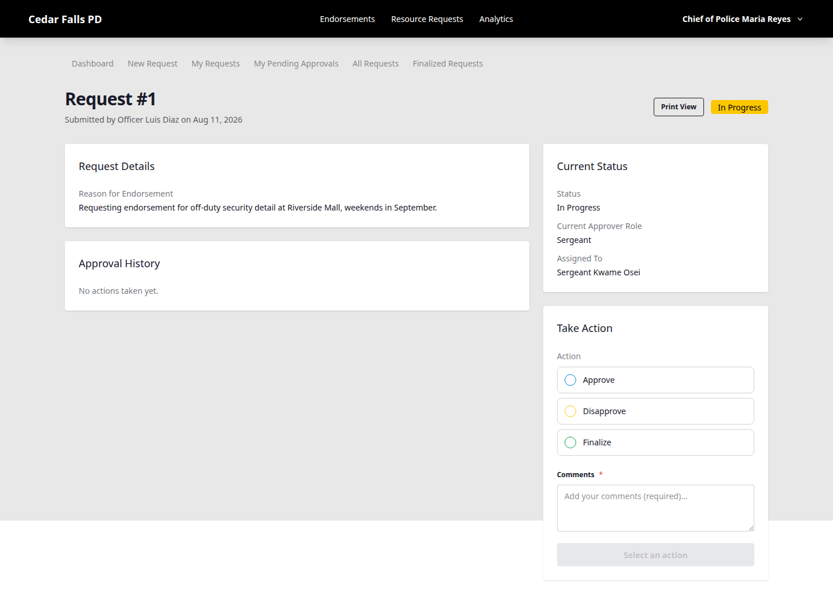
Task: Open the Resource Requests menu
Action: point(427,19)
